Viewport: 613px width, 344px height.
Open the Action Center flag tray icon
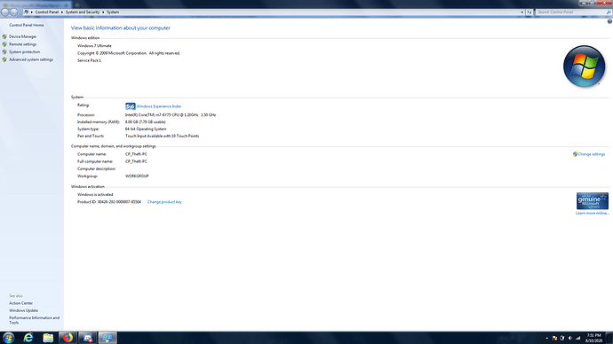[x=554, y=338]
